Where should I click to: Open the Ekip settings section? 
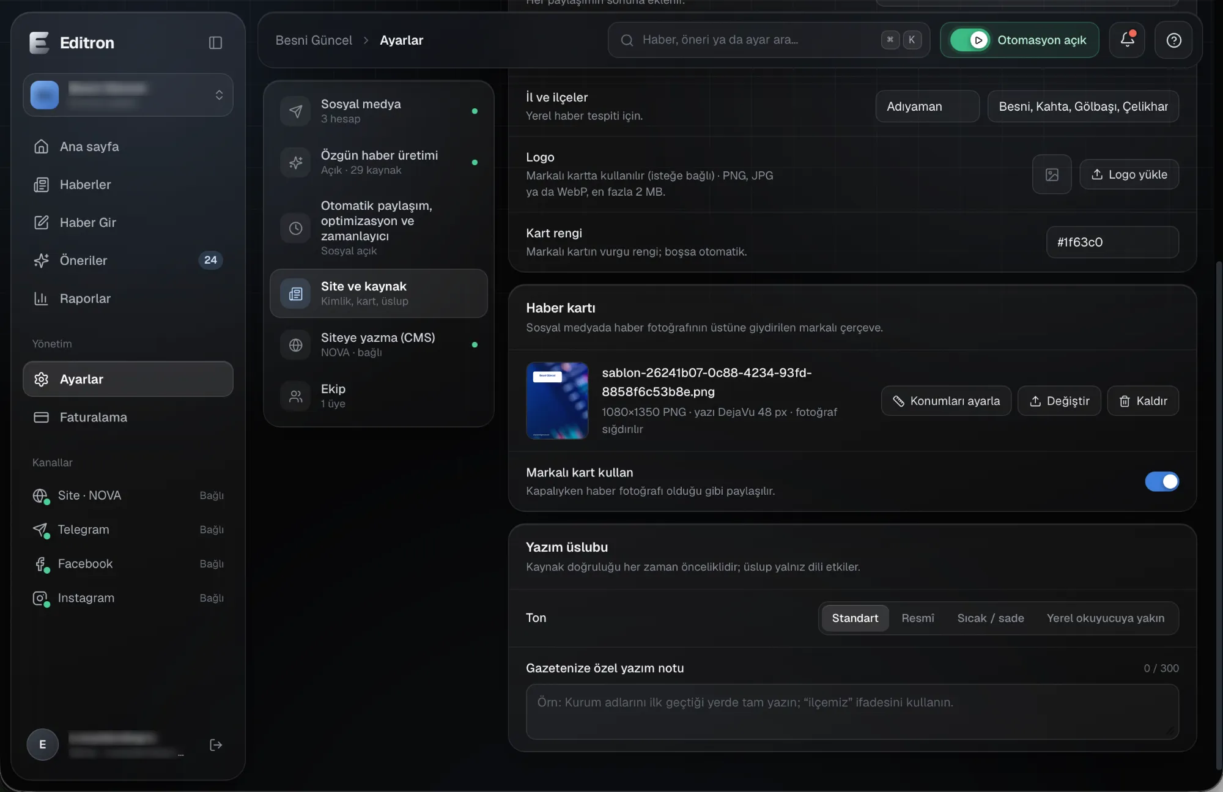[379, 396]
